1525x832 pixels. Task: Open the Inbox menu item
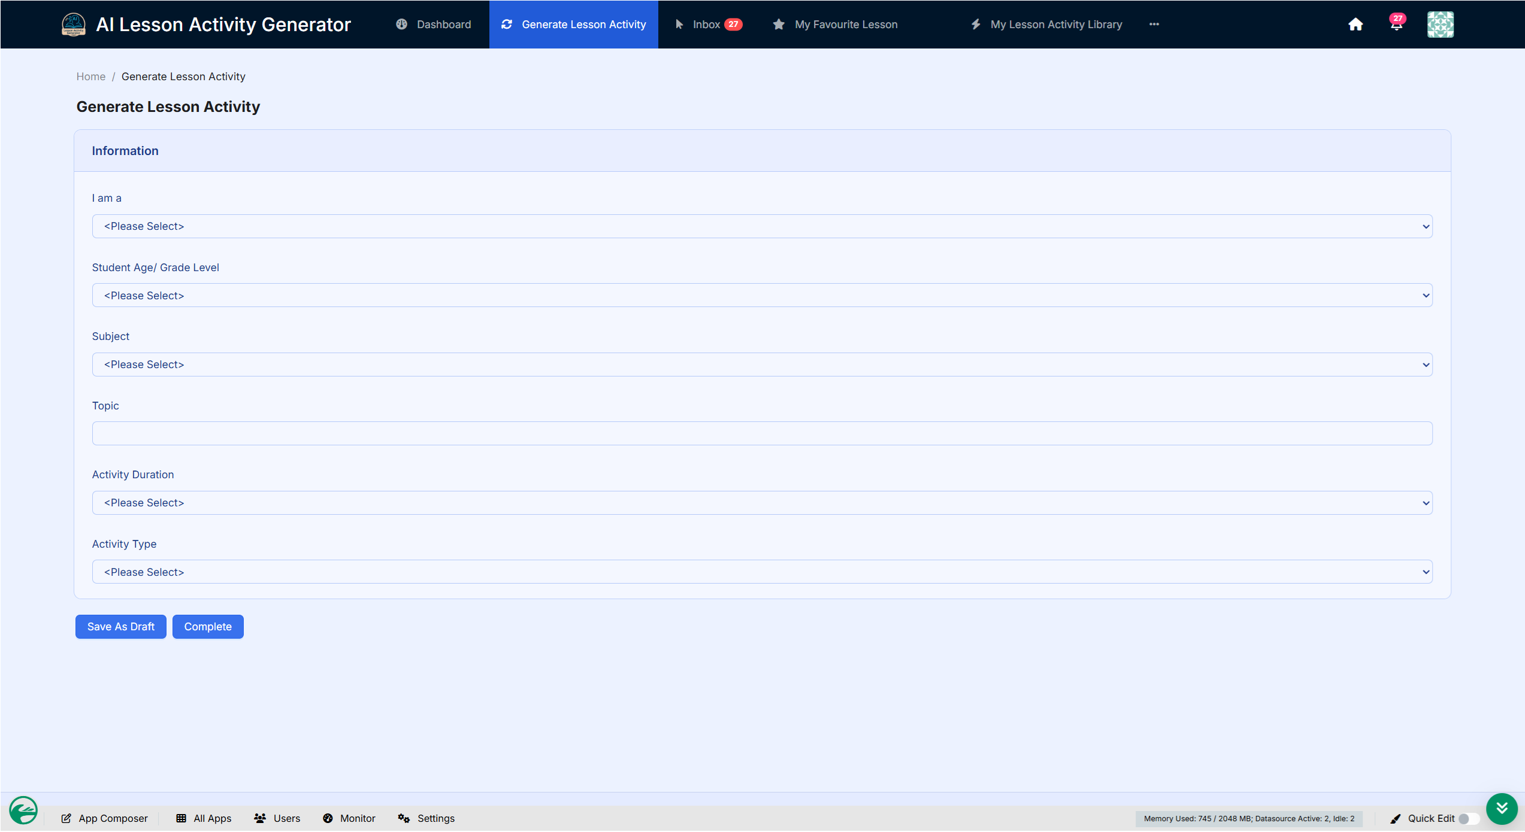click(708, 25)
